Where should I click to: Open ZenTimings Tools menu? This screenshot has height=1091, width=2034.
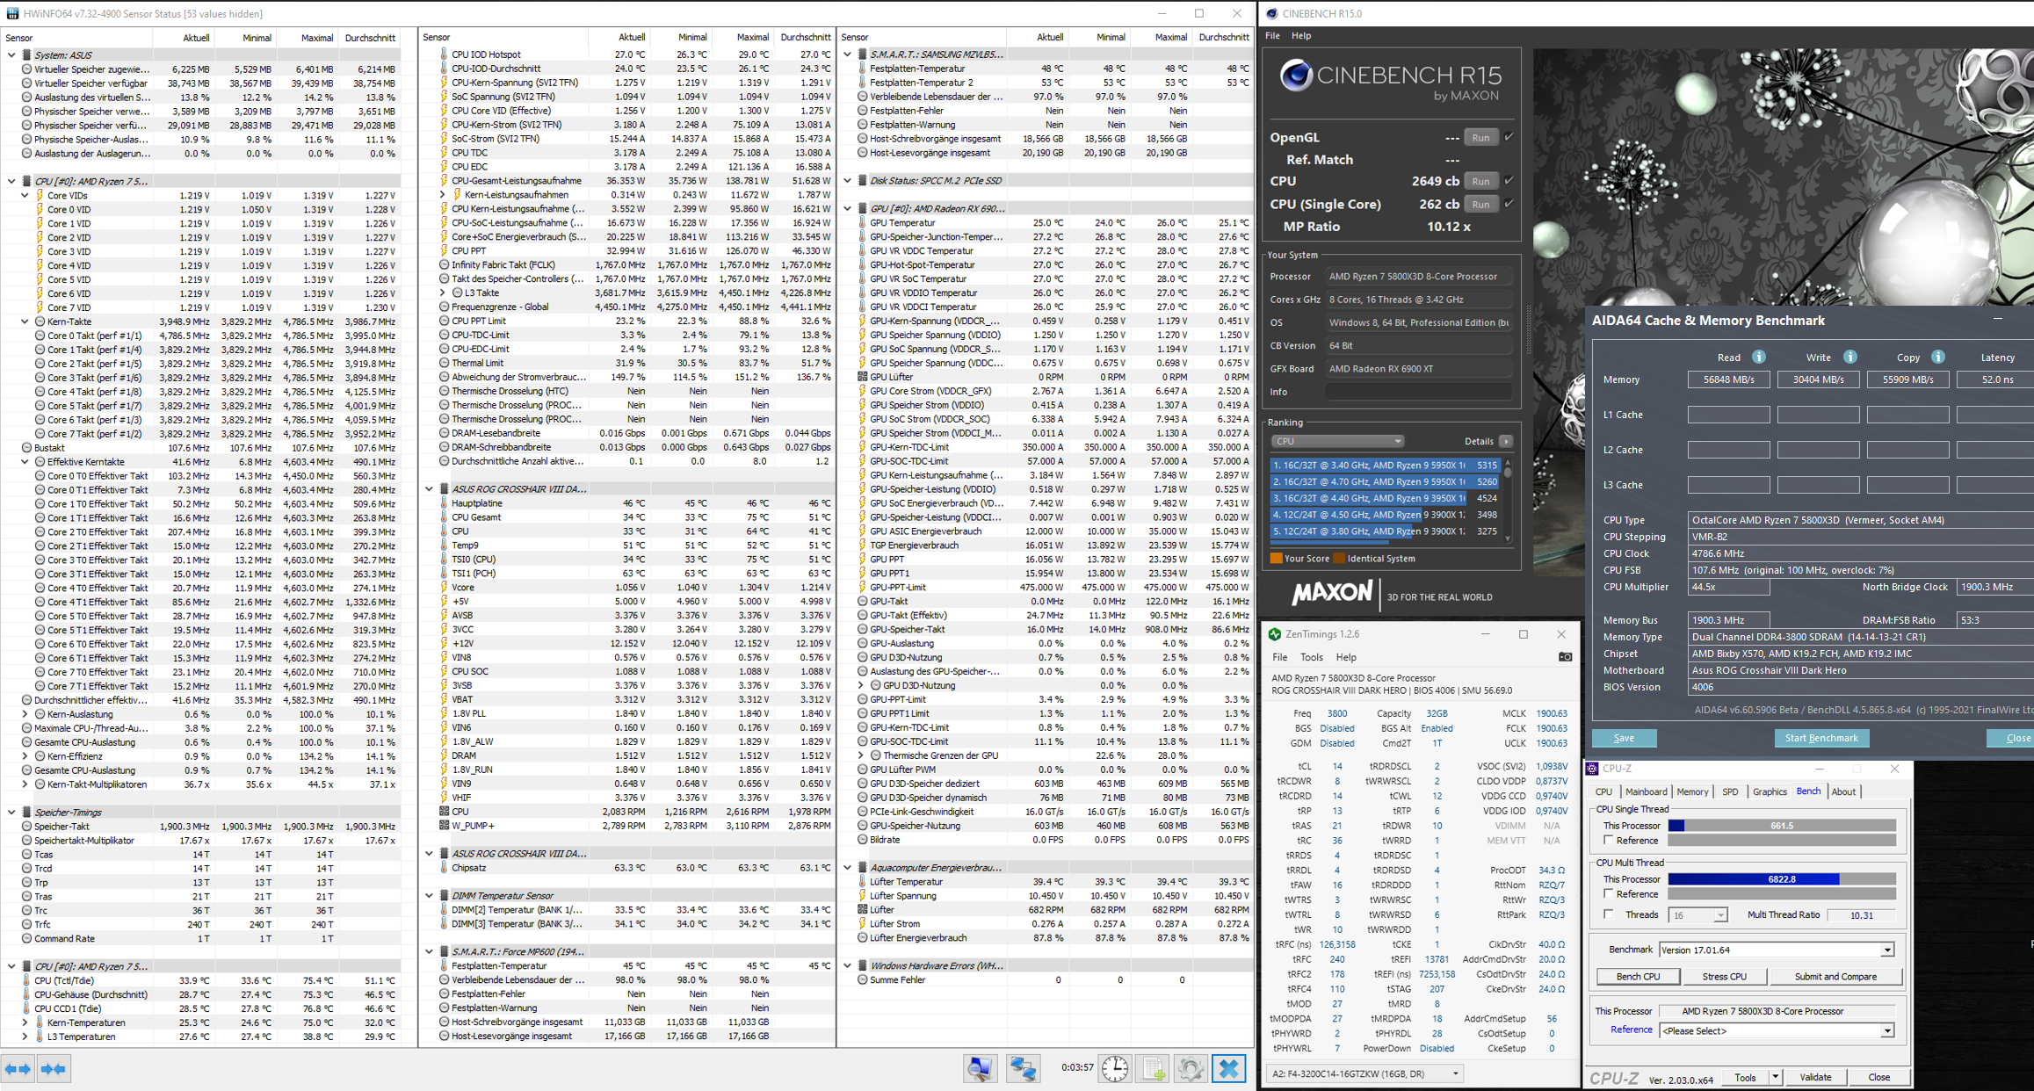(1311, 657)
